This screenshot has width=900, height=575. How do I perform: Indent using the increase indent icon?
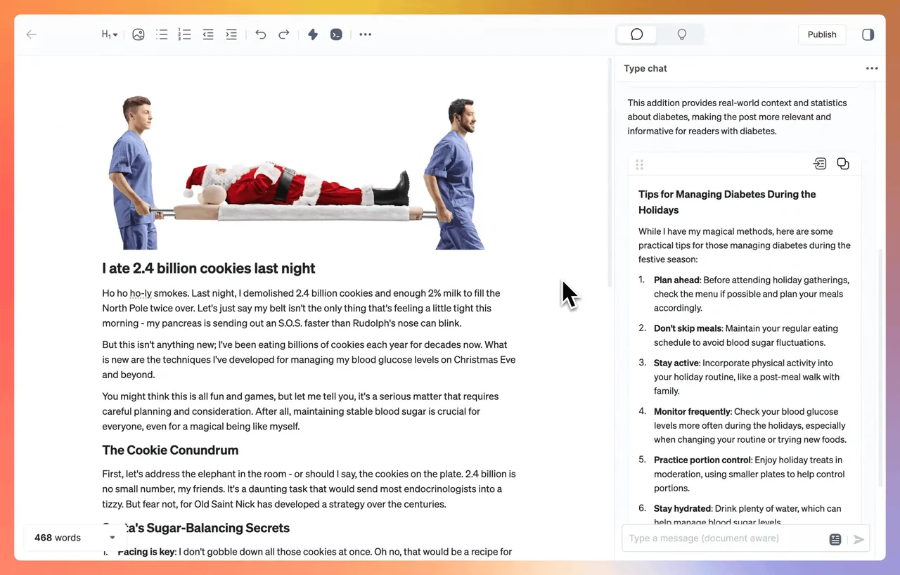(x=231, y=34)
